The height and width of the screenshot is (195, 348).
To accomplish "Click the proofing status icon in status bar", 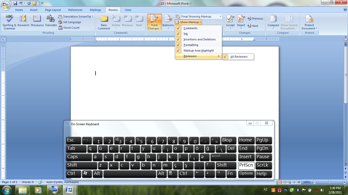I will tap(40, 182).
